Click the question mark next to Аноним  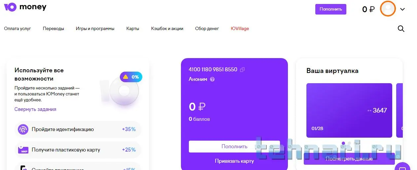212,79
